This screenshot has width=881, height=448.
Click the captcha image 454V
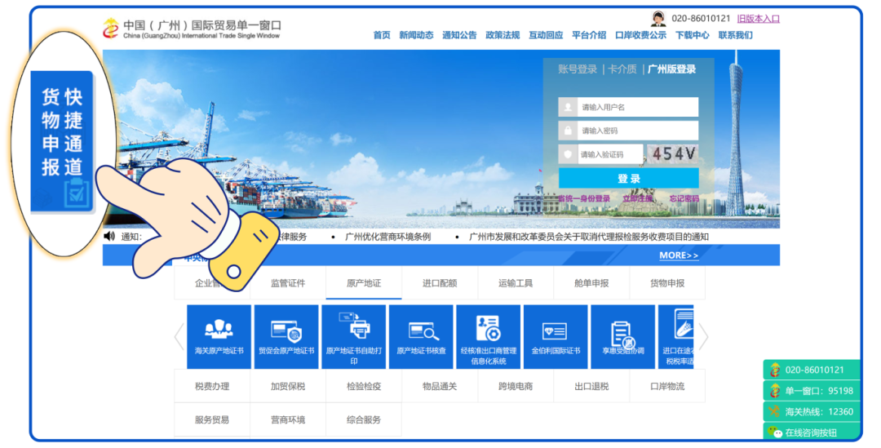pos(673,154)
